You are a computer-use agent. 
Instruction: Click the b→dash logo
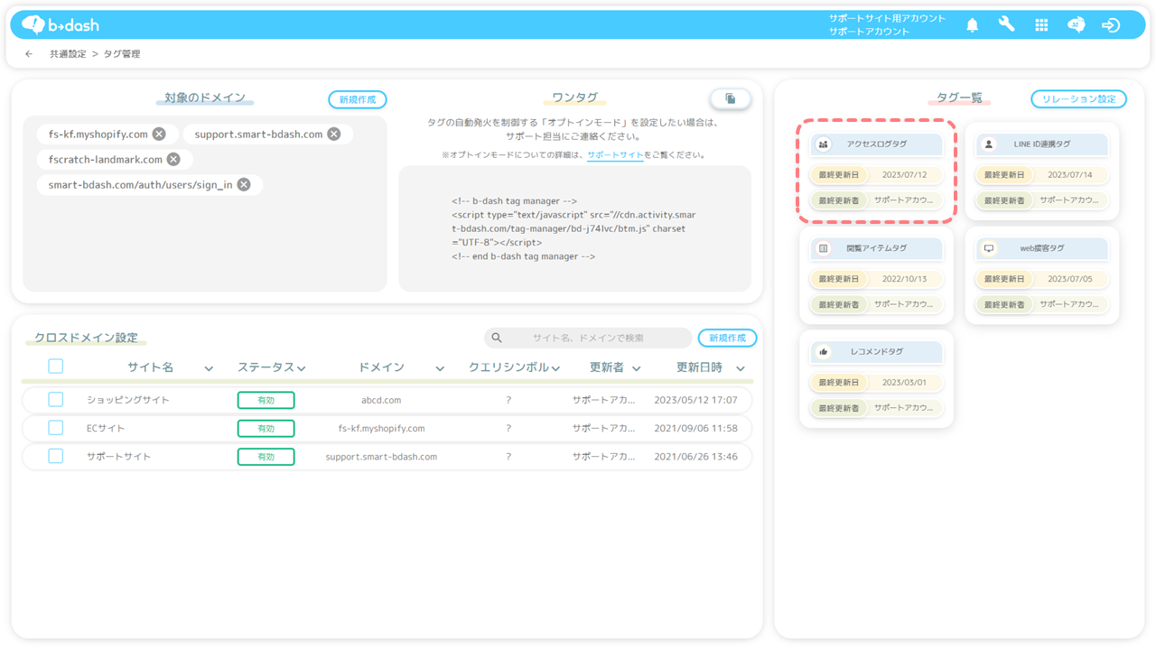point(60,25)
